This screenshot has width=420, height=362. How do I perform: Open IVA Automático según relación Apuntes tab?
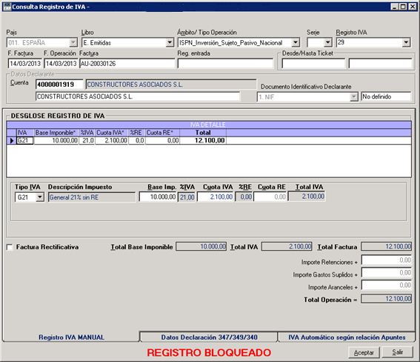(x=347, y=337)
